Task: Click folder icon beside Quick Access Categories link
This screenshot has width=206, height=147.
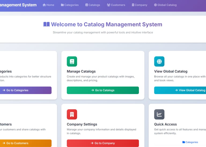Action: (184, 142)
